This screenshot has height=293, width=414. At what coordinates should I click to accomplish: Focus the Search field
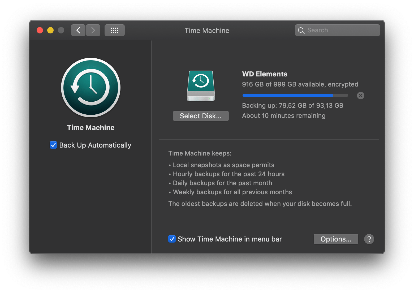(337, 30)
